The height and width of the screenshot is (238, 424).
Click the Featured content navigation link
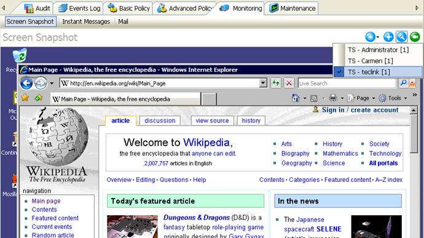point(55,218)
